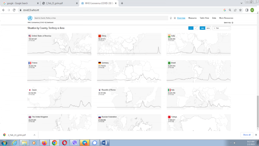The height and width of the screenshot is (146, 259).
Task: Expand the Total dropdown
Action: point(221,28)
